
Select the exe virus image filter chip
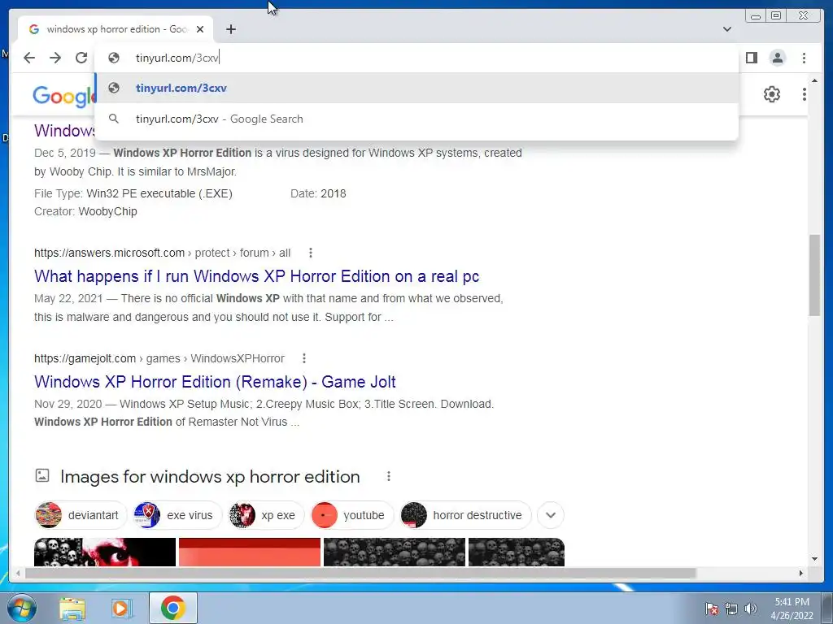click(x=177, y=515)
